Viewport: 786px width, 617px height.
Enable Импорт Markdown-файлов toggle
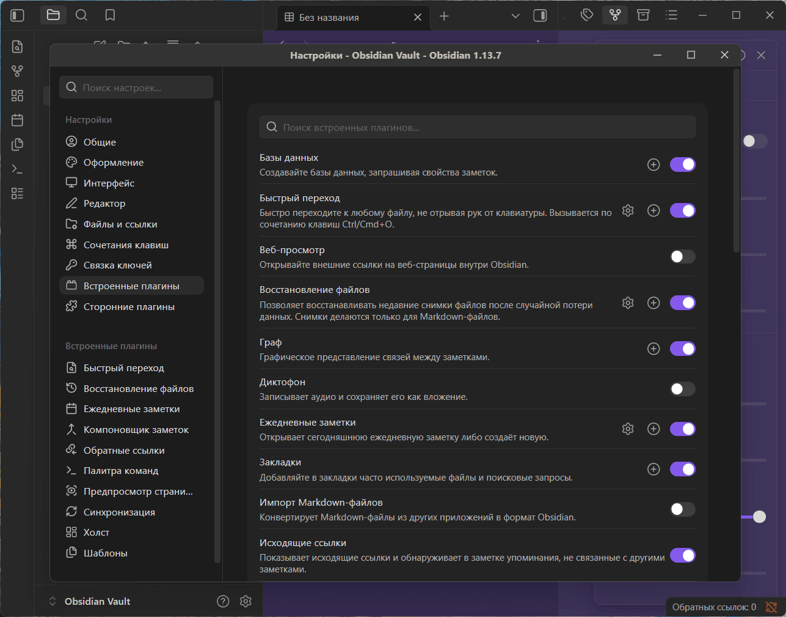click(683, 509)
